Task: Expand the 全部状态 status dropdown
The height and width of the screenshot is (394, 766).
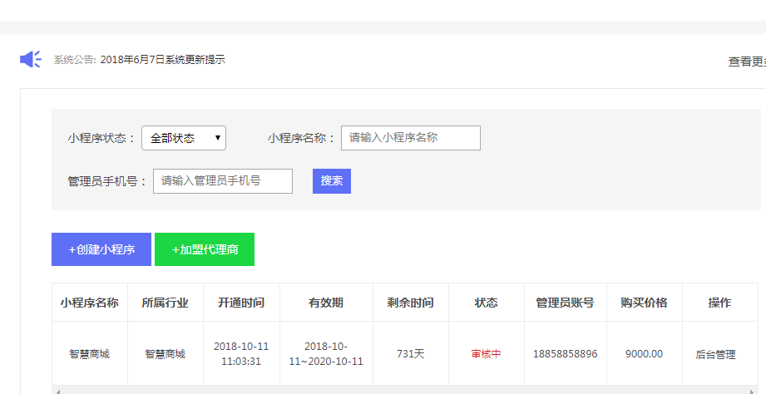Action: point(184,138)
